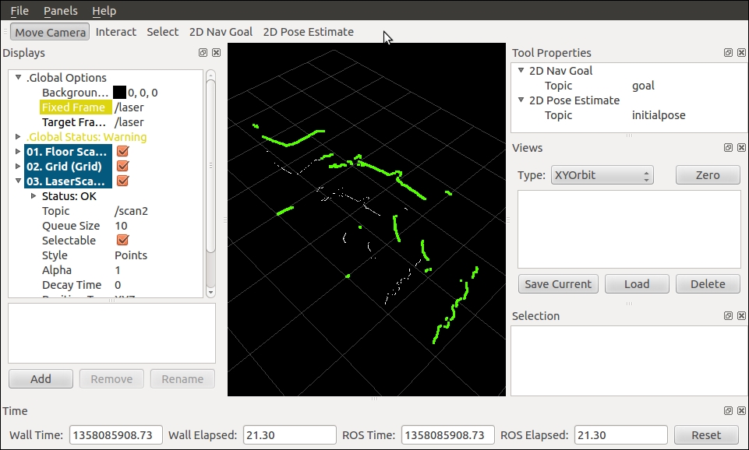Viewport: 749px width, 450px height.
Task: Open the Help menu
Action: pyautogui.click(x=104, y=10)
